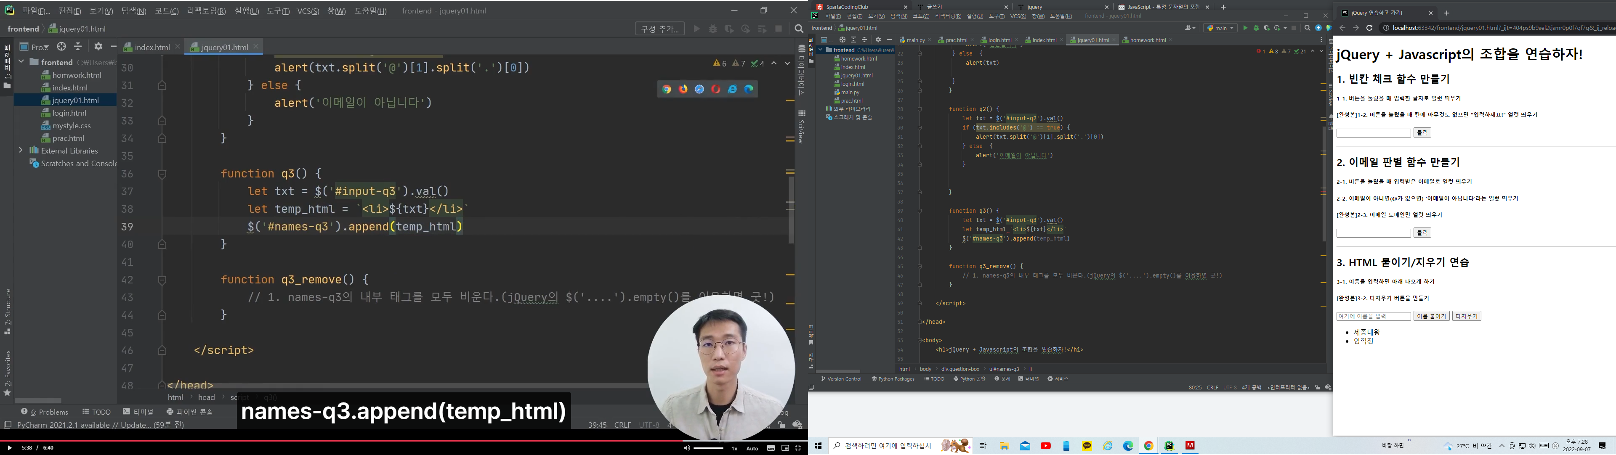This screenshot has width=1616, height=455.
Task: Open PyCharm from the Windows taskbar
Action: pyautogui.click(x=1169, y=446)
